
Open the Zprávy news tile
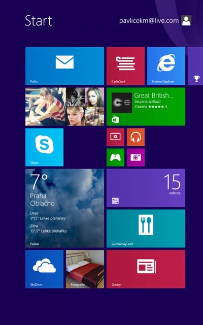(x=146, y=269)
